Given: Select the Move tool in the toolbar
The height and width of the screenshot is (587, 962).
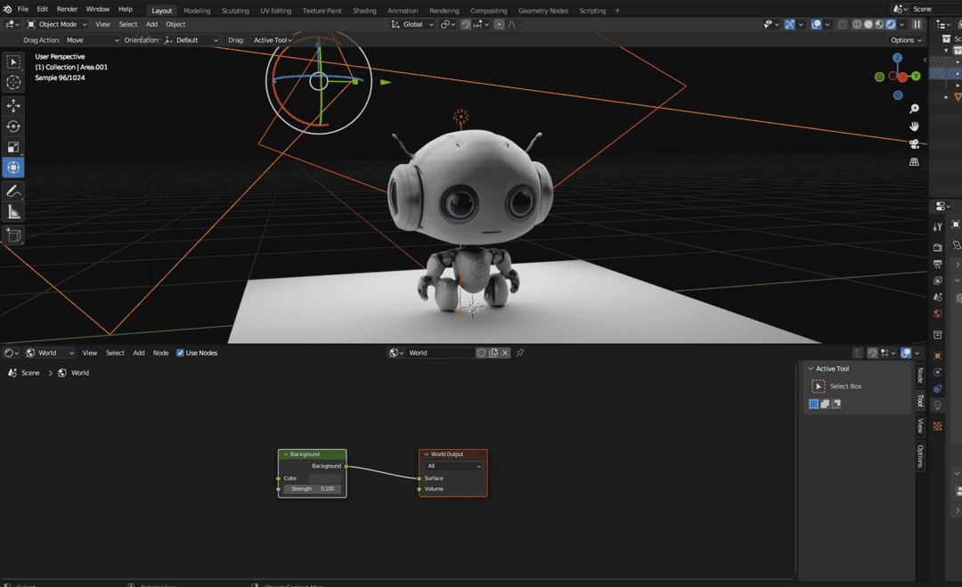Looking at the screenshot, I should click(x=13, y=105).
